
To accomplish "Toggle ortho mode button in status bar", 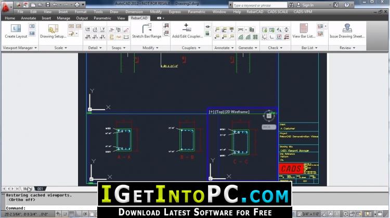I will [x=78, y=214].
